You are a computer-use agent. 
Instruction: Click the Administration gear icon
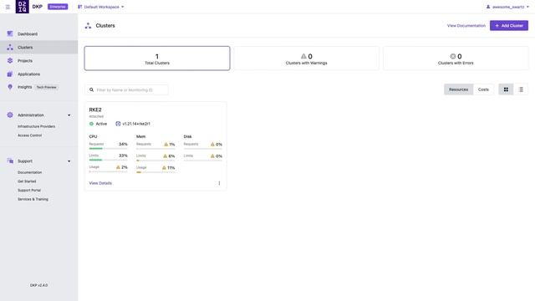pyautogui.click(x=10, y=115)
